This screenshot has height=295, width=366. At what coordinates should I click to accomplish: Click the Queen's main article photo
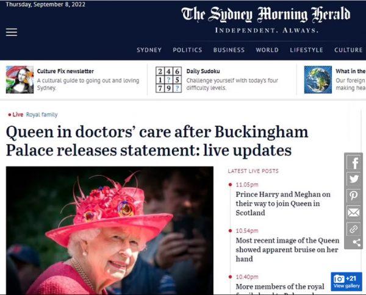[x=110, y=230]
